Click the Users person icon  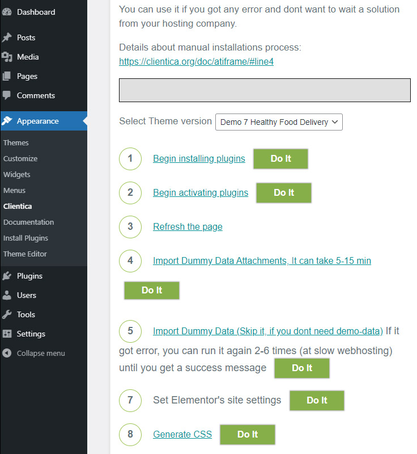tap(7, 295)
